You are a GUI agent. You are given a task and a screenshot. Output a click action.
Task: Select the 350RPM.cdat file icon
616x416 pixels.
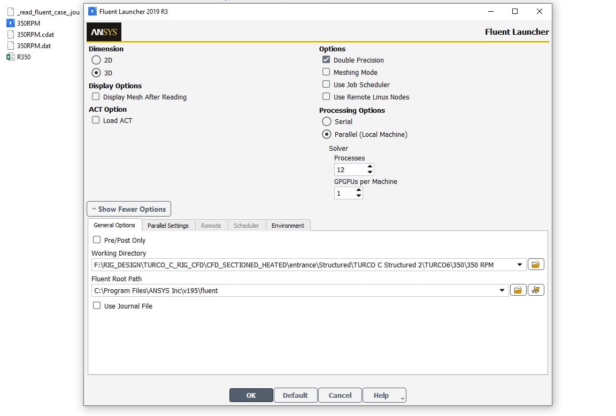[x=11, y=35]
